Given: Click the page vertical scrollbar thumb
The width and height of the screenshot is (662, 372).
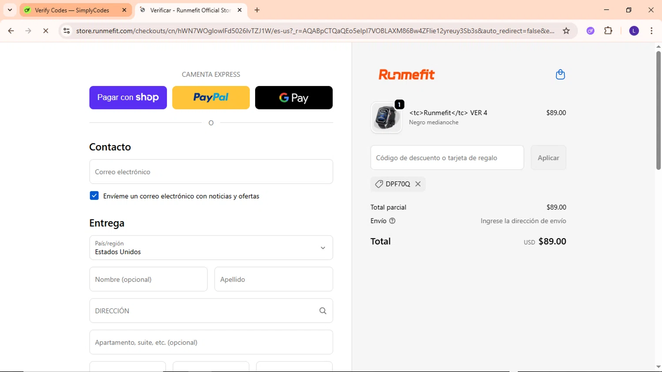Looking at the screenshot, I should pyautogui.click(x=658, y=110).
